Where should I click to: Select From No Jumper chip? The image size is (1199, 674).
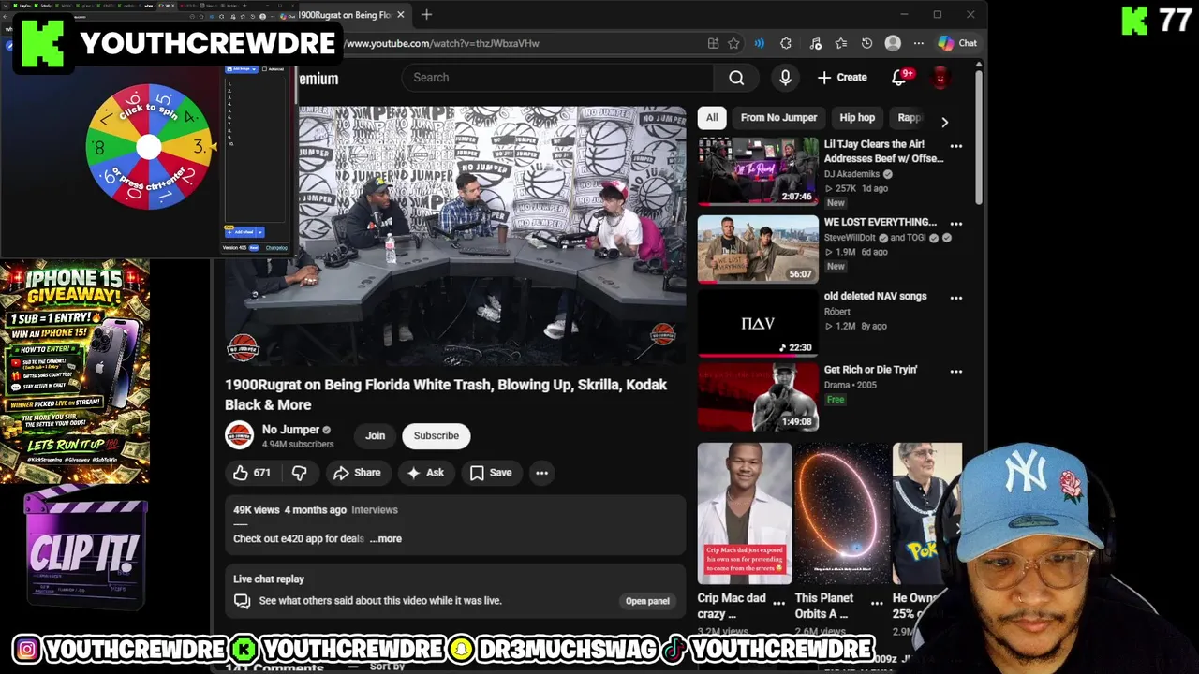point(778,118)
